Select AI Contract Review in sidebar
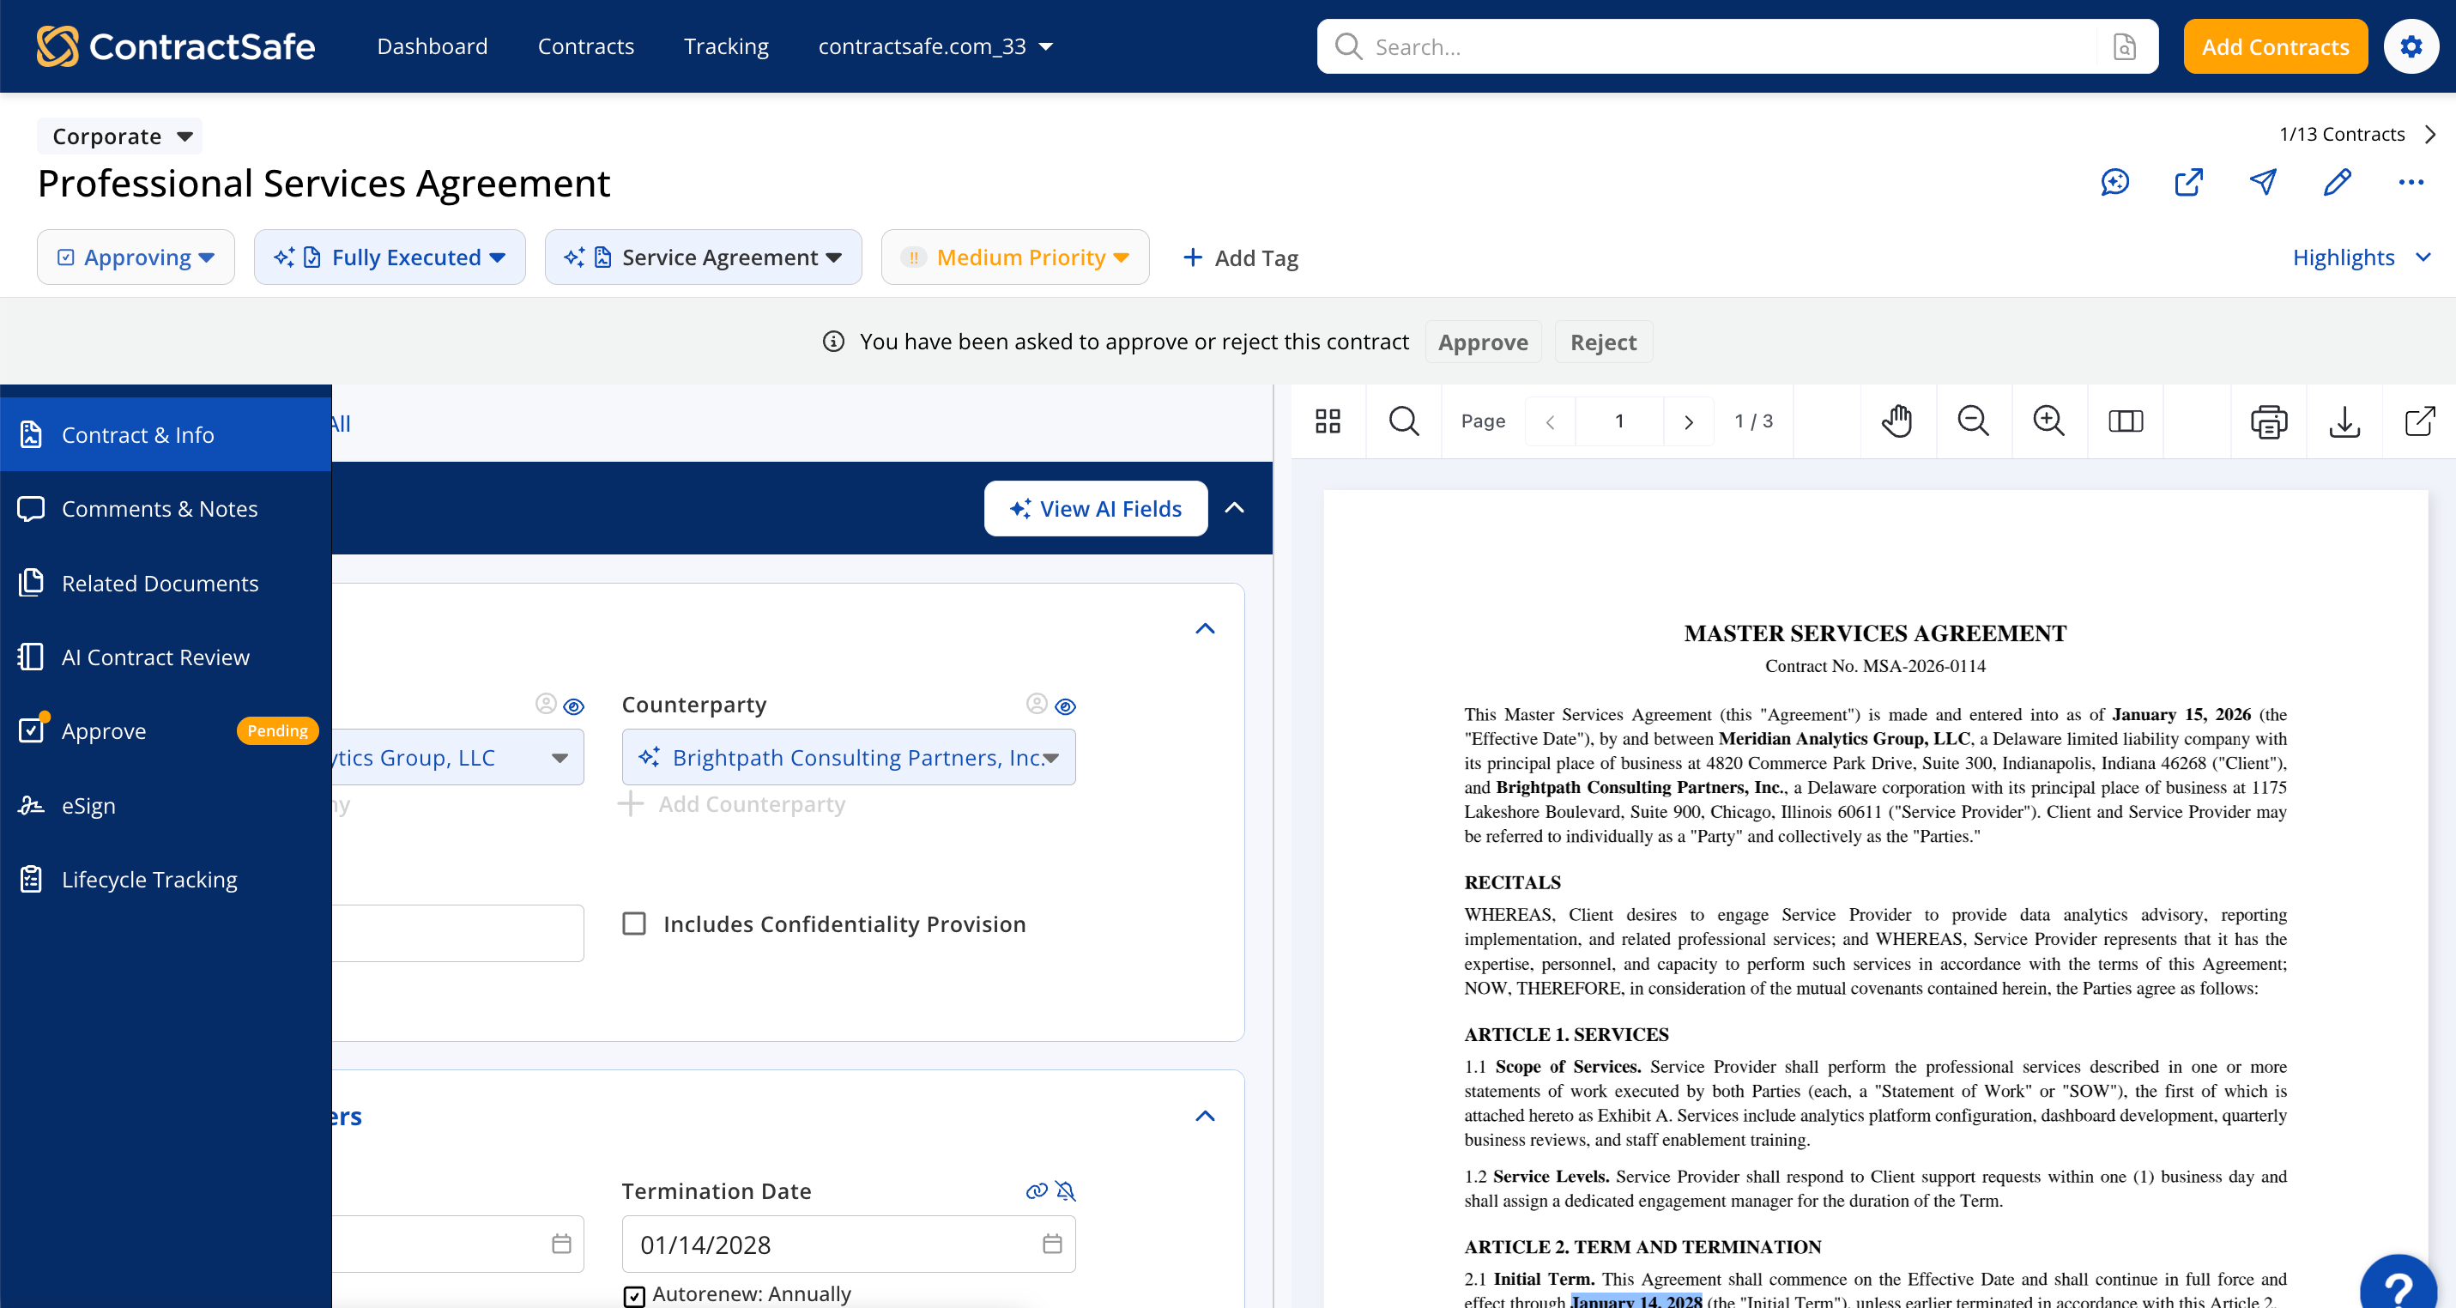 click(166, 656)
